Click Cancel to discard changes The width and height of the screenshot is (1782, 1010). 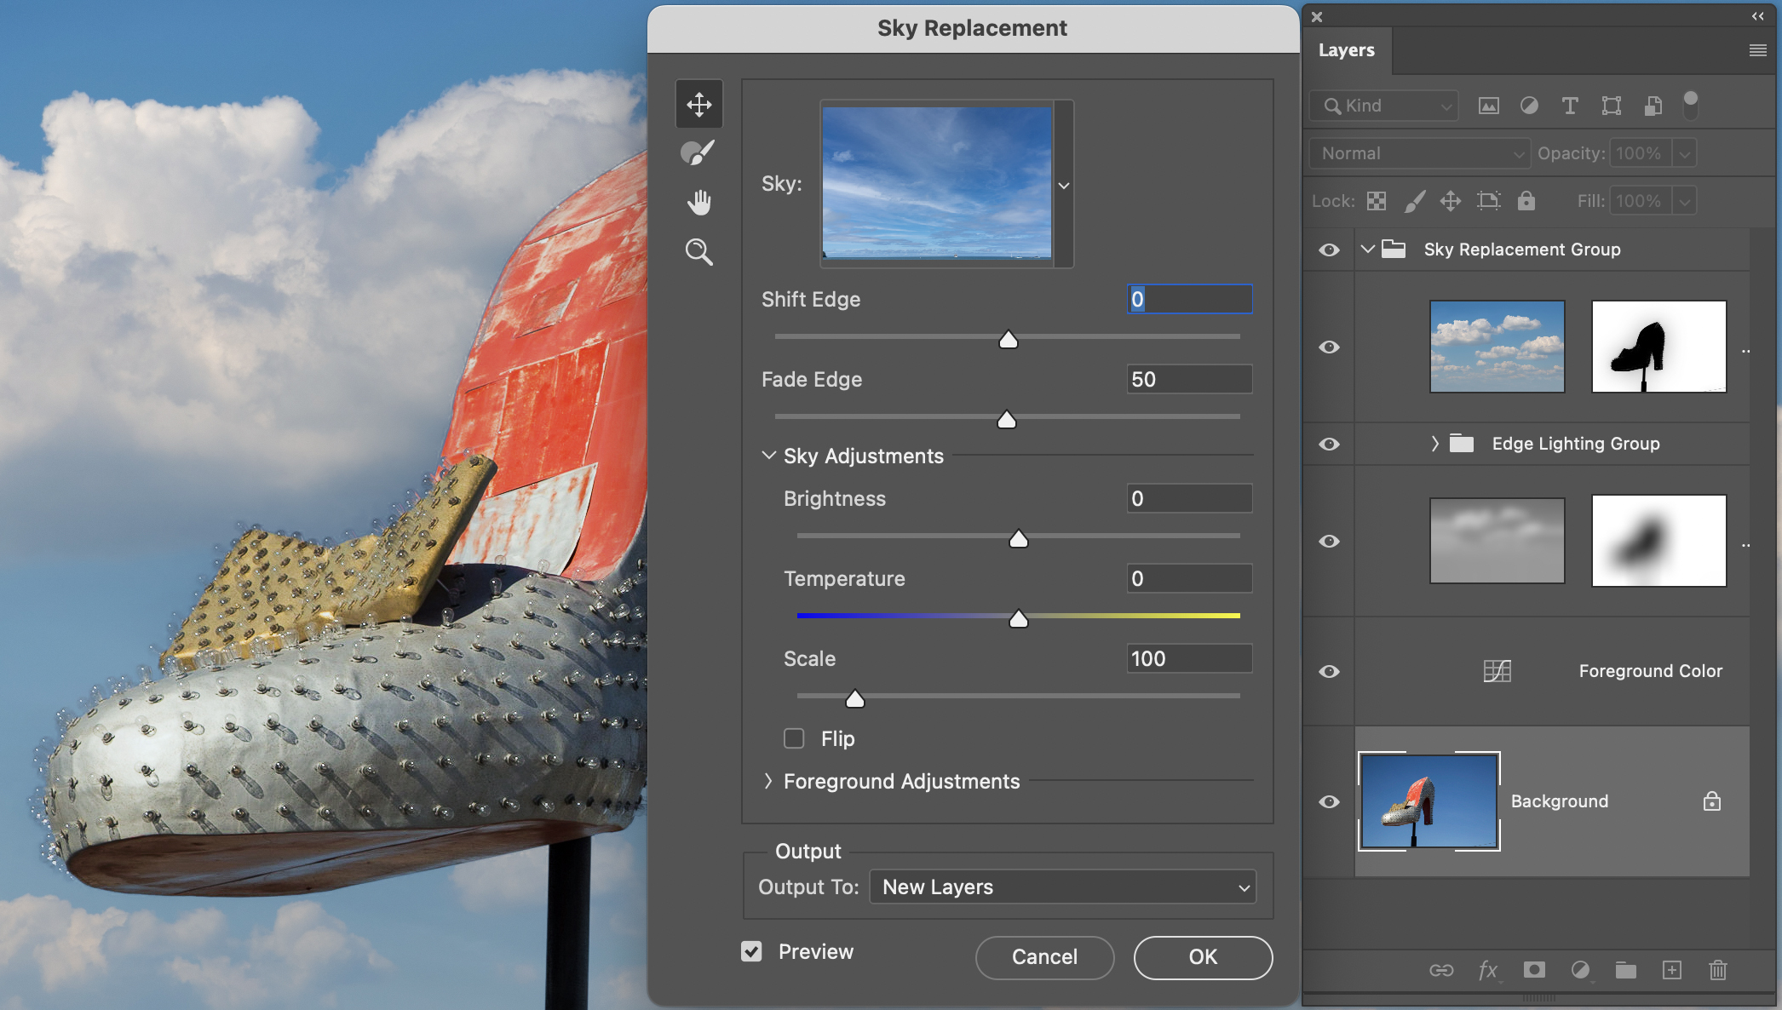pos(1046,956)
